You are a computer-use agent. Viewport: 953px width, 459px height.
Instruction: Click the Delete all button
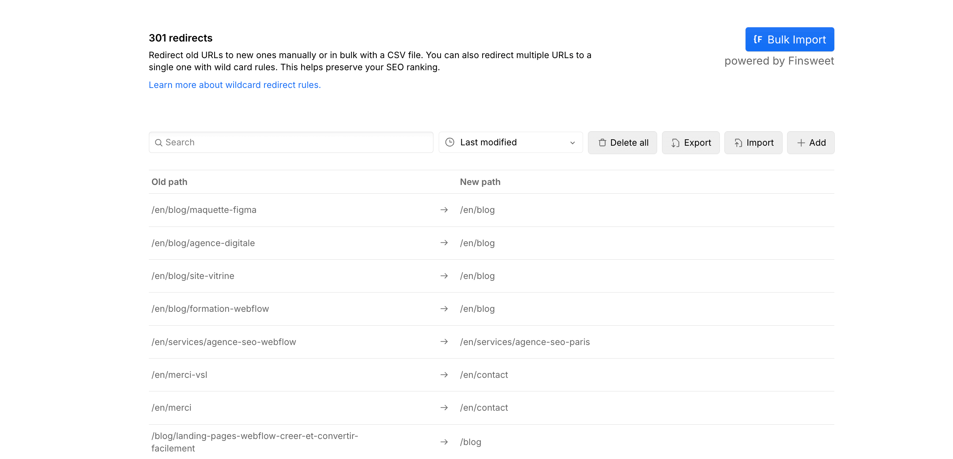click(x=622, y=143)
